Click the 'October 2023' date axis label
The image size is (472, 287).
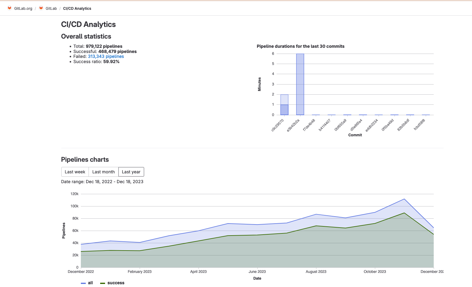click(375, 272)
